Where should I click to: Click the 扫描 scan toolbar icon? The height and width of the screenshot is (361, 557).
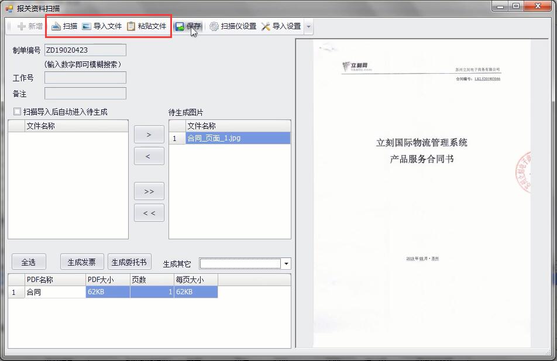point(57,26)
